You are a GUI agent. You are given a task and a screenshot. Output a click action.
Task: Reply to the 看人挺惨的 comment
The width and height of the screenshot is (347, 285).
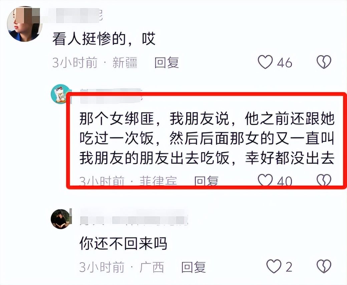click(x=166, y=62)
